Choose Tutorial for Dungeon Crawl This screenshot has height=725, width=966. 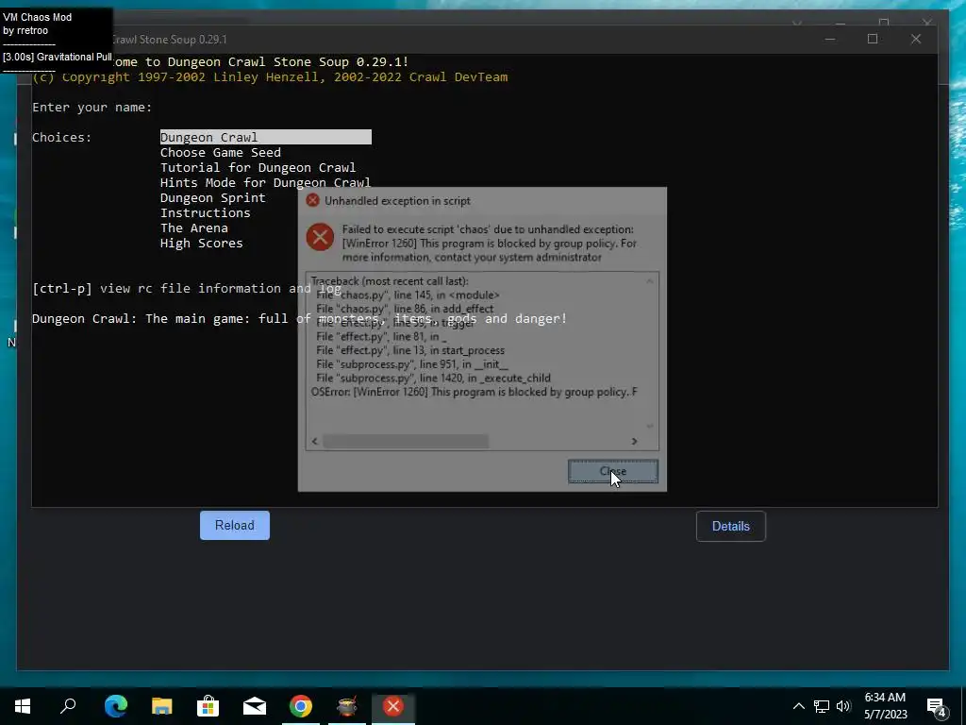click(258, 168)
